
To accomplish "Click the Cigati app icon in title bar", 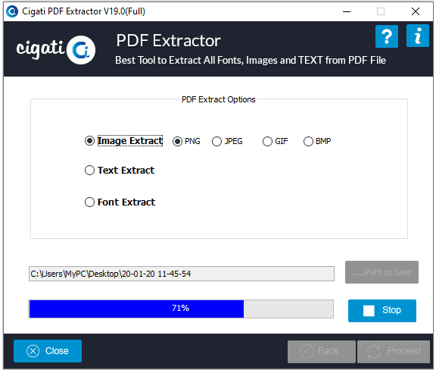I will [x=12, y=11].
